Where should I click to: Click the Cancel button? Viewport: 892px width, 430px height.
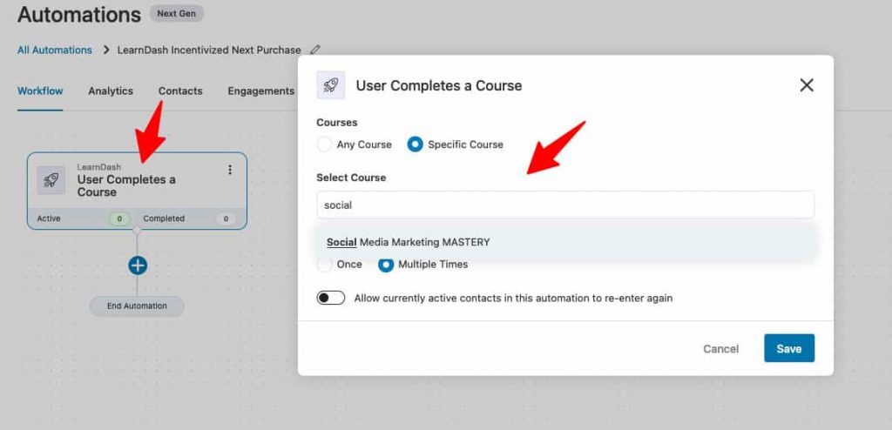click(x=720, y=349)
